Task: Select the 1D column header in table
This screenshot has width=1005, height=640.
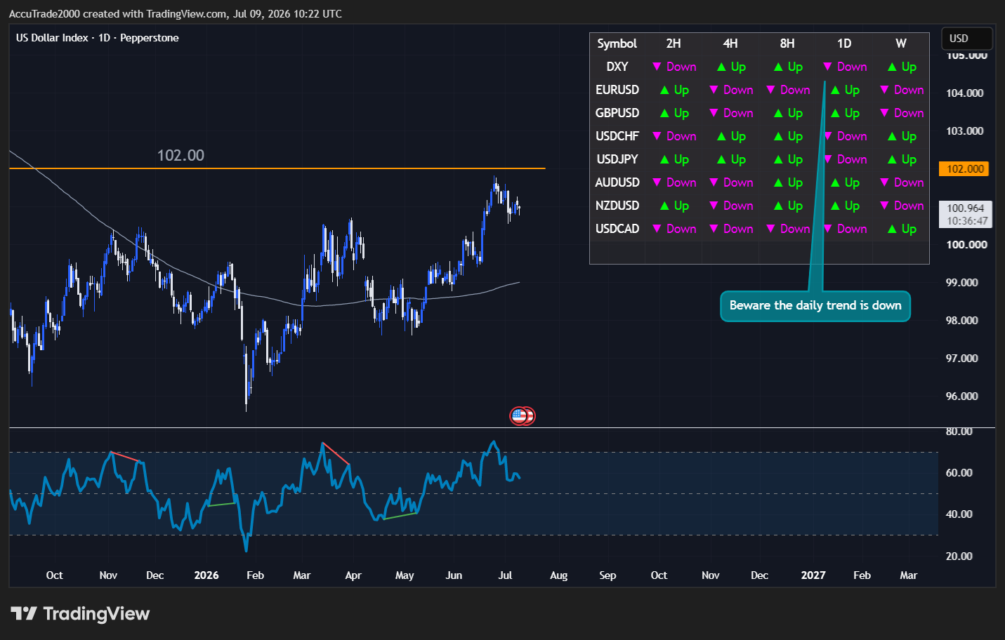Action: 844,44
